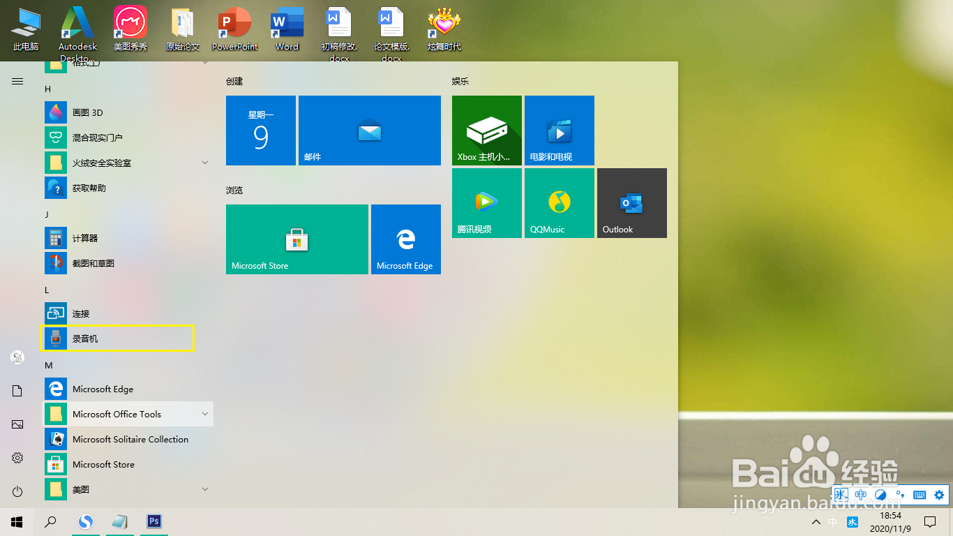Open the light blue app on the taskbar

coord(120,521)
